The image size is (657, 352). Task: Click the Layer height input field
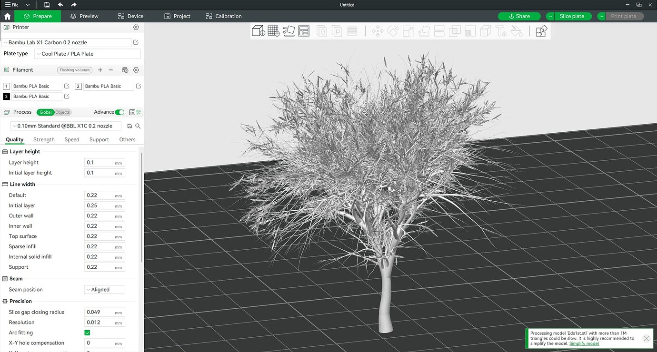[x=104, y=163]
